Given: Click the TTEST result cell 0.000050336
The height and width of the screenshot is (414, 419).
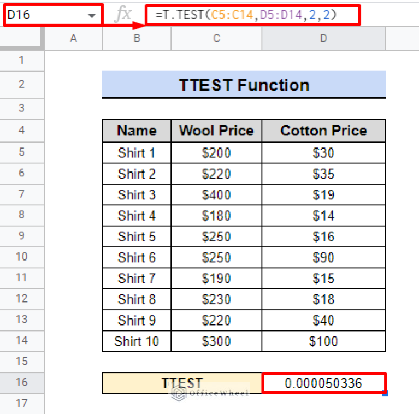Looking at the screenshot, I should pos(323,383).
